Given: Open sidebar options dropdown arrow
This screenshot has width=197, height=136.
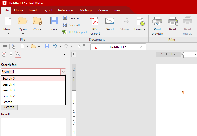Looking at the screenshot, I should 64,54.
